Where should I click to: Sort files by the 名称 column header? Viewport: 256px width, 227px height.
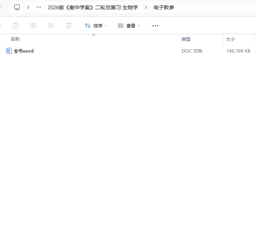point(15,39)
